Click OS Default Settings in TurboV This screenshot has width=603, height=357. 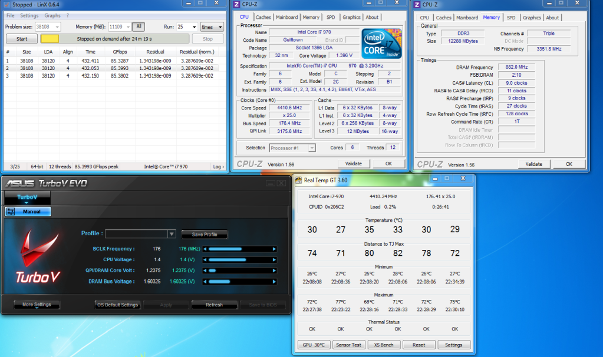coord(117,305)
